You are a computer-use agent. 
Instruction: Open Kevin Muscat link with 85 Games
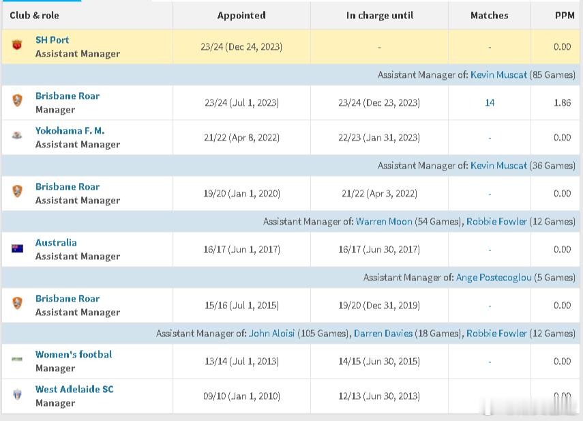[498, 74]
